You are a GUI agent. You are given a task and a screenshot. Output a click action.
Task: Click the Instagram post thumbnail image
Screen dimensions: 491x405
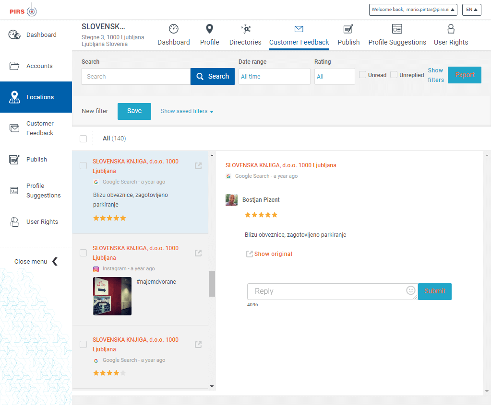coord(112,296)
